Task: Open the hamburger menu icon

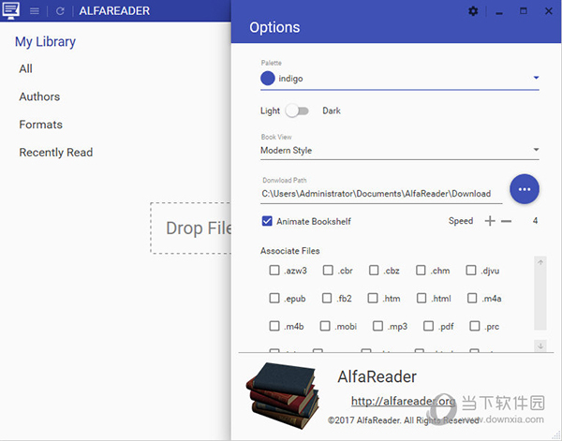Action: pos(35,11)
